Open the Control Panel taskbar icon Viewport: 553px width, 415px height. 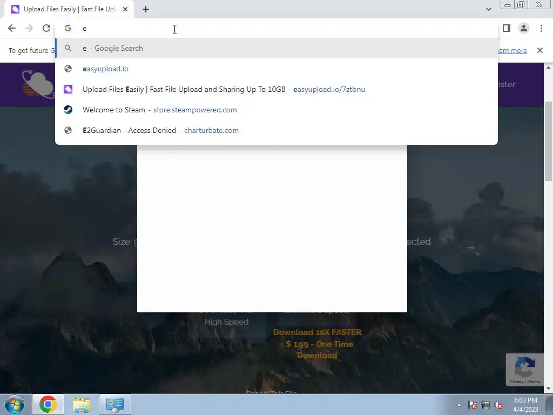coord(115,404)
